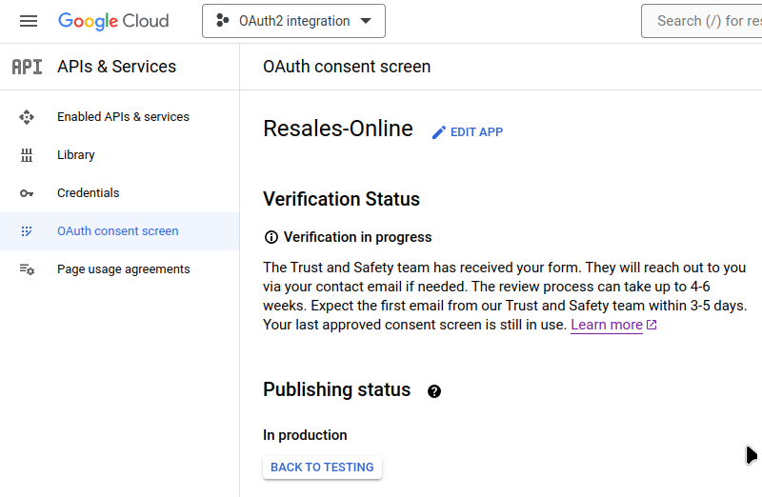The height and width of the screenshot is (497, 762).
Task: Click the Verification in progress info icon
Action: click(x=271, y=237)
